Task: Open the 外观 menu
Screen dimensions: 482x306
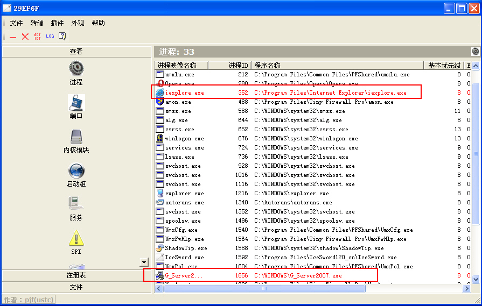Action: tap(78, 23)
